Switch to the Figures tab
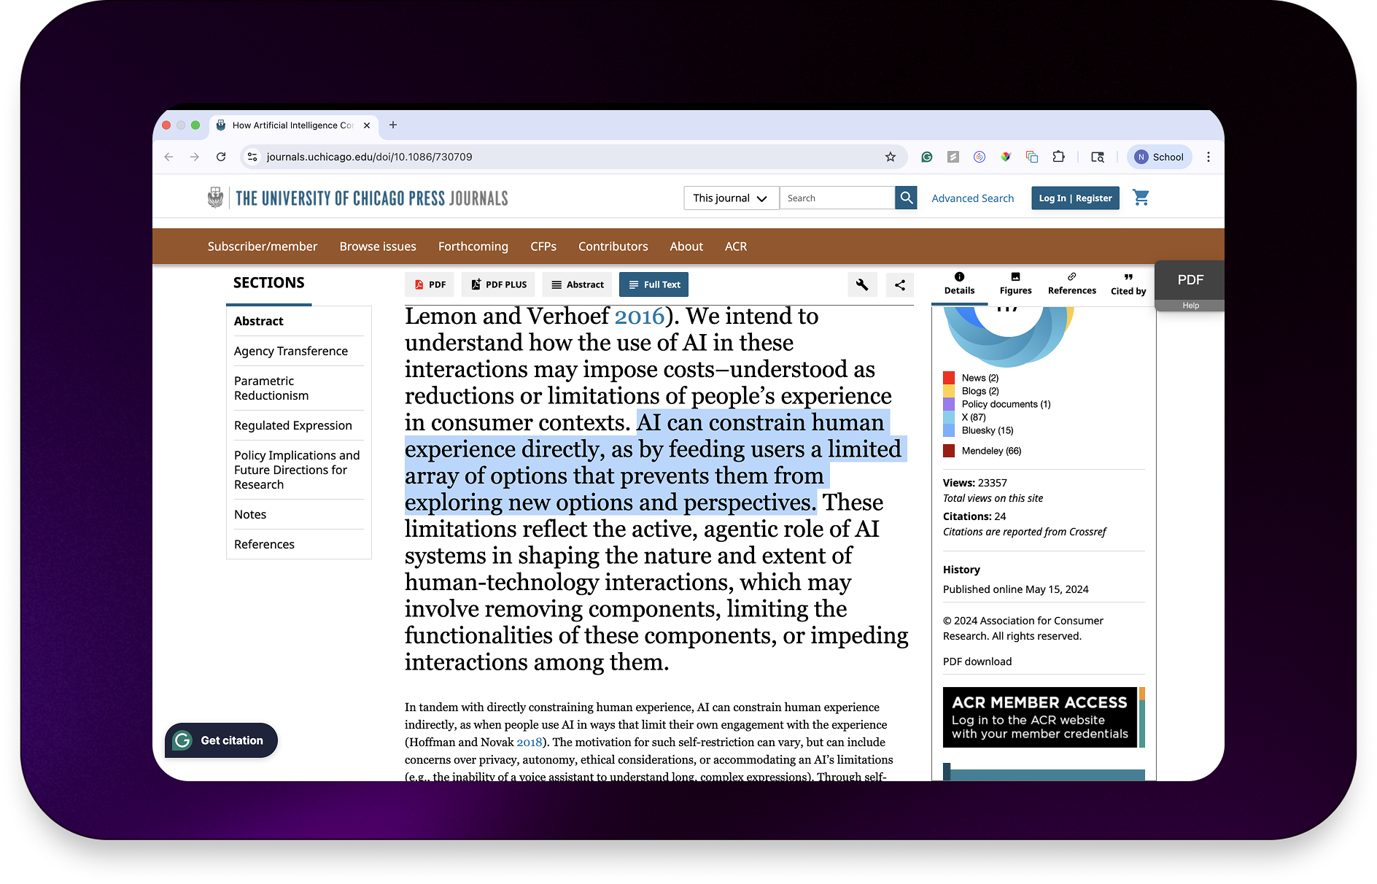This screenshot has height=884, width=1377. tap(1015, 284)
